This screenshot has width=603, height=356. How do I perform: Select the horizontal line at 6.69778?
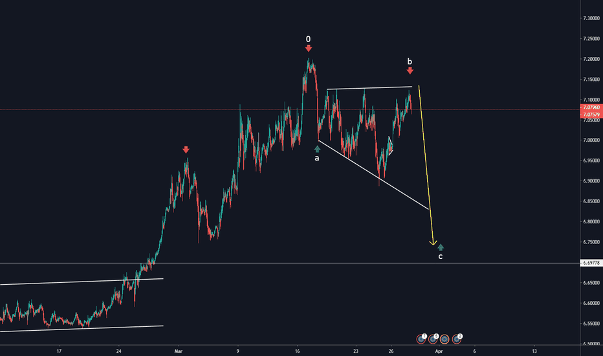[x=290, y=263]
